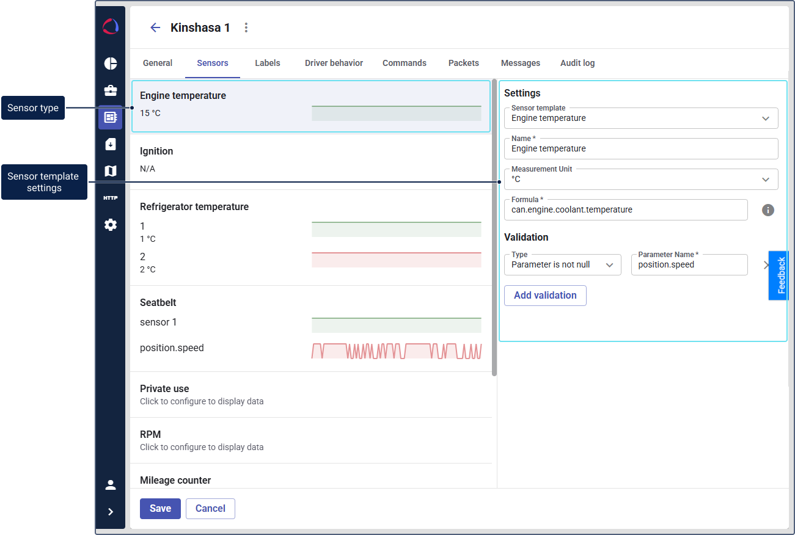Open the settings gear in sidebar

pos(111,225)
